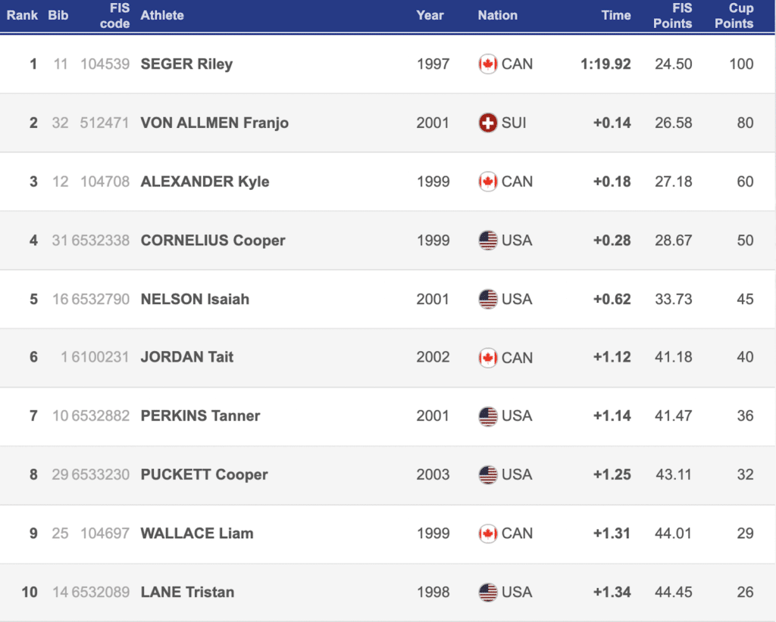
Task: Click the Cup Points column header
Action: pos(734,16)
